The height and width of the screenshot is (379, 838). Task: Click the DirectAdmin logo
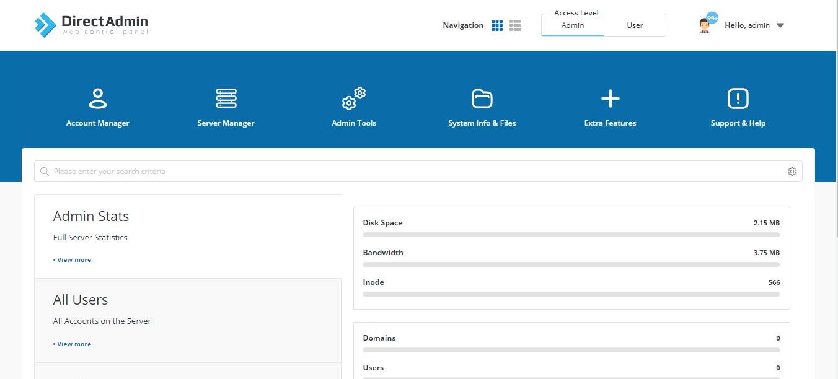click(91, 25)
